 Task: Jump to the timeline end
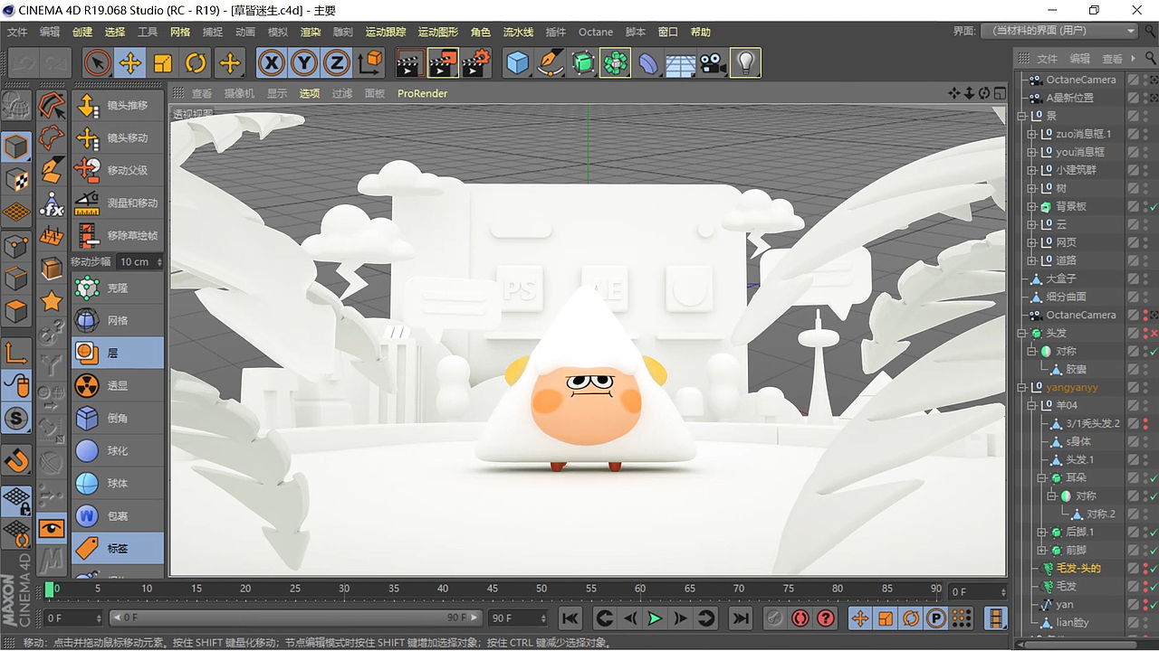(741, 618)
